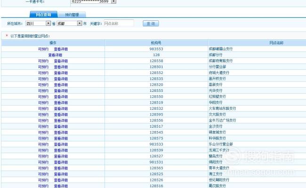Click 可预约 for 高新支行 128520
306x188 pixels.
43,85
